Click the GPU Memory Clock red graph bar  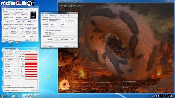pyautogui.click(x=31, y=57)
